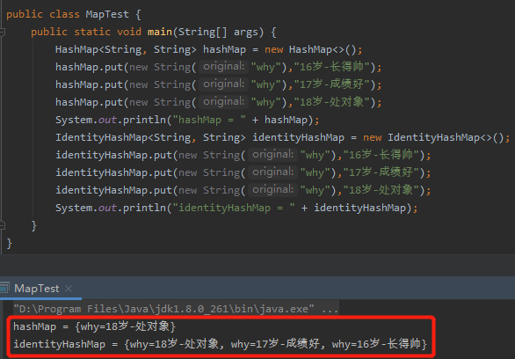This screenshot has width=515, height=359.
Task: Close the MapTest run tab
Action: pyautogui.click(x=69, y=289)
